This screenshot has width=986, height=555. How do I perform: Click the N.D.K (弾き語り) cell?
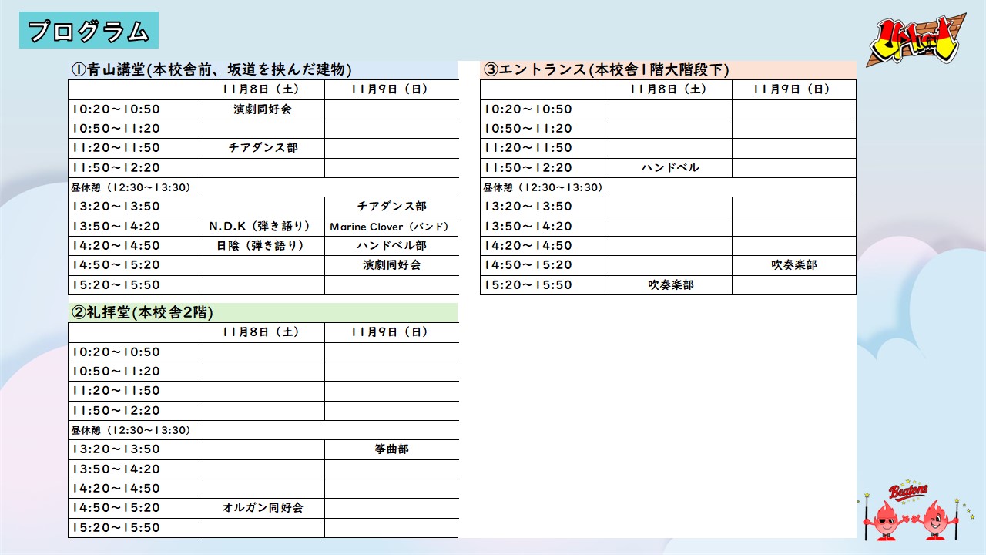(x=262, y=227)
